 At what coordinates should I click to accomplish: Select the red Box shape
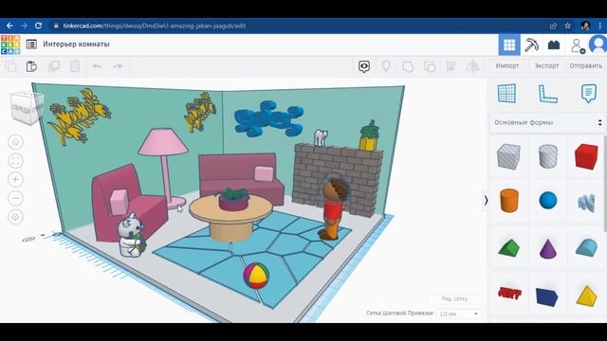(586, 156)
